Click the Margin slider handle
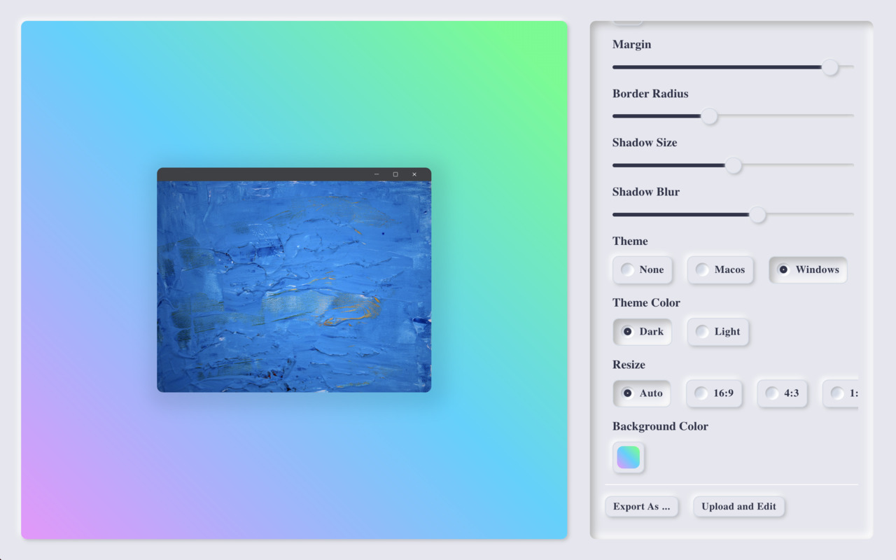The width and height of the screenshot is (896, 560). [x=830, y=67]
